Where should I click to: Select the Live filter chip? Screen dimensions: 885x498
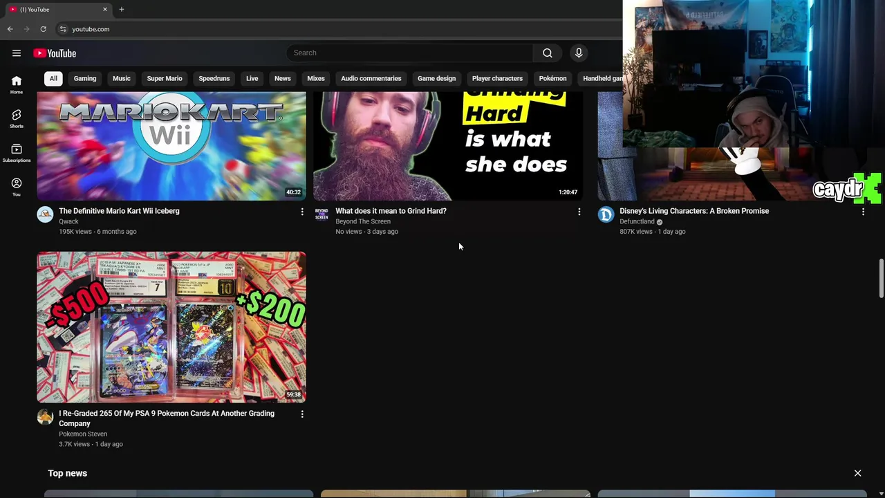(252, 78)
